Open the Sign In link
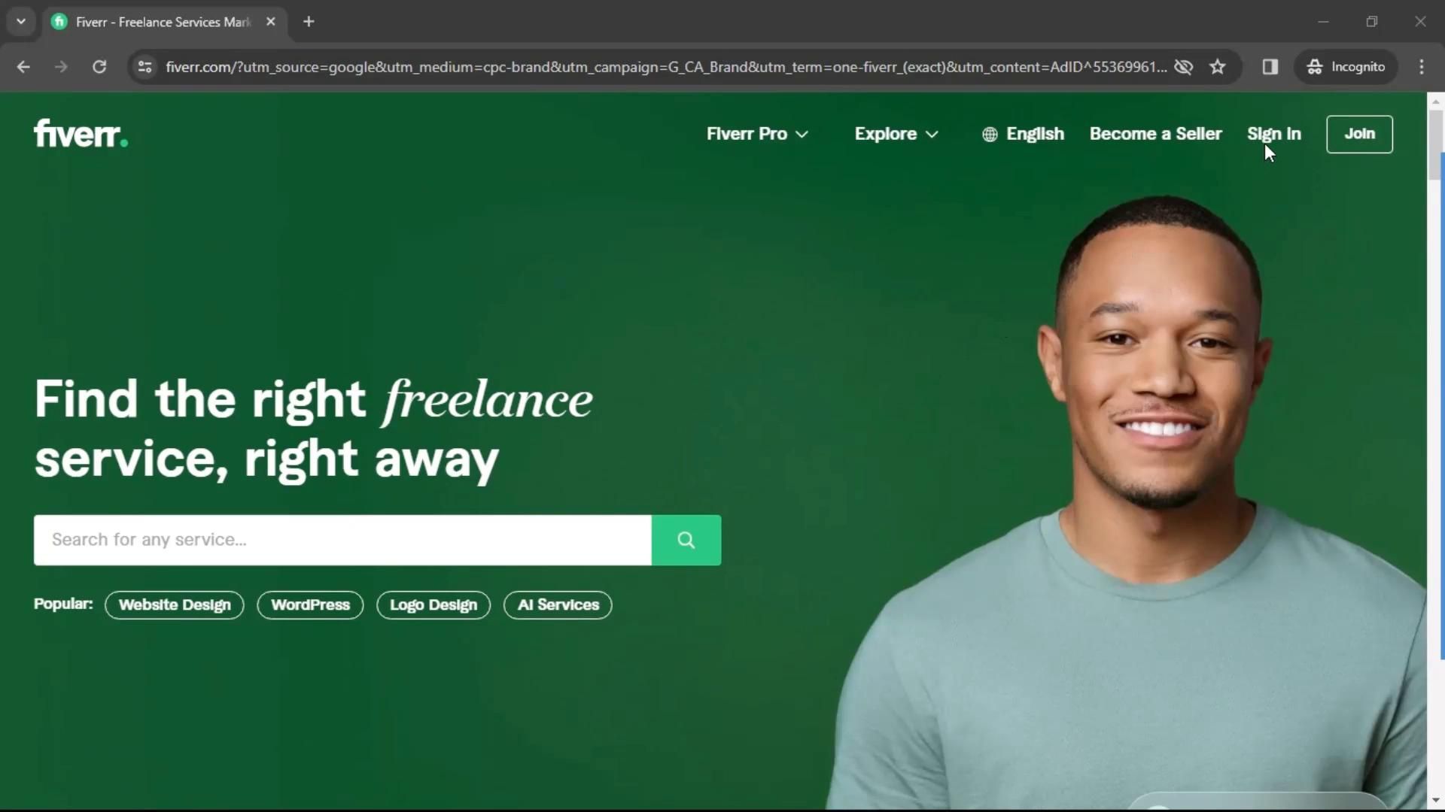This screenshot has height=812, width=1445. (1273, 134)
